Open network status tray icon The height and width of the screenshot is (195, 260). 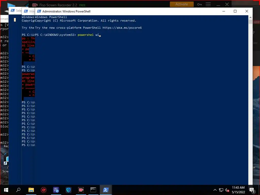[221, 190]
